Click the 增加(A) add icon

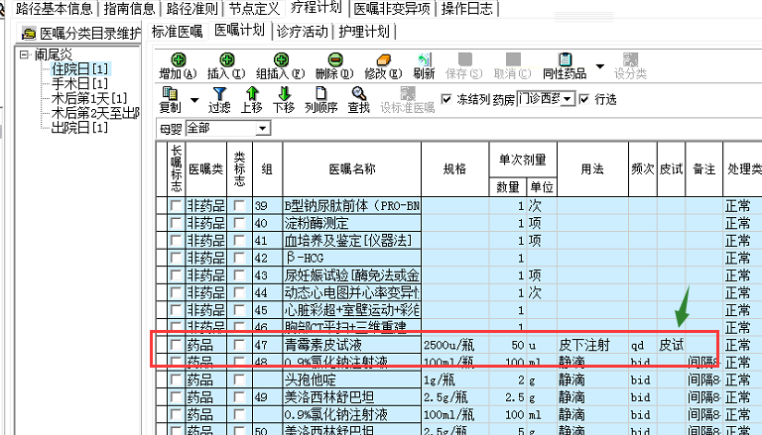[179, 59]
